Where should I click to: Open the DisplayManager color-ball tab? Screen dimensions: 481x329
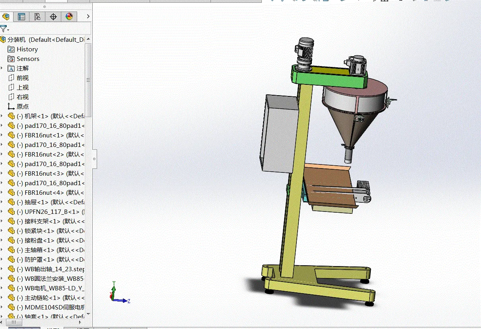coord(69,16)
